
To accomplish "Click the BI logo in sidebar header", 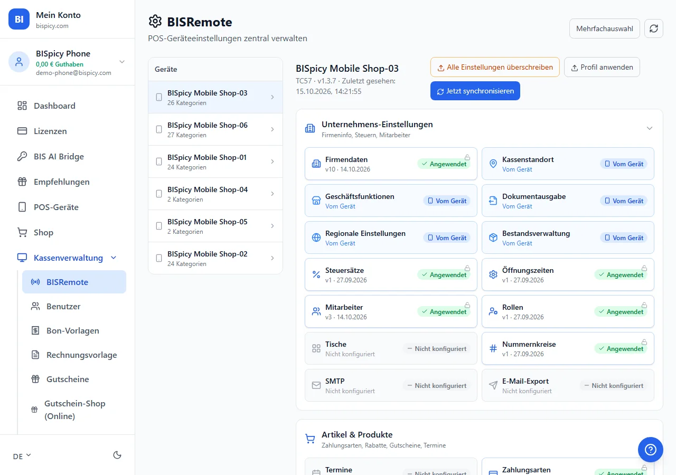I will (x=19, y=19).
